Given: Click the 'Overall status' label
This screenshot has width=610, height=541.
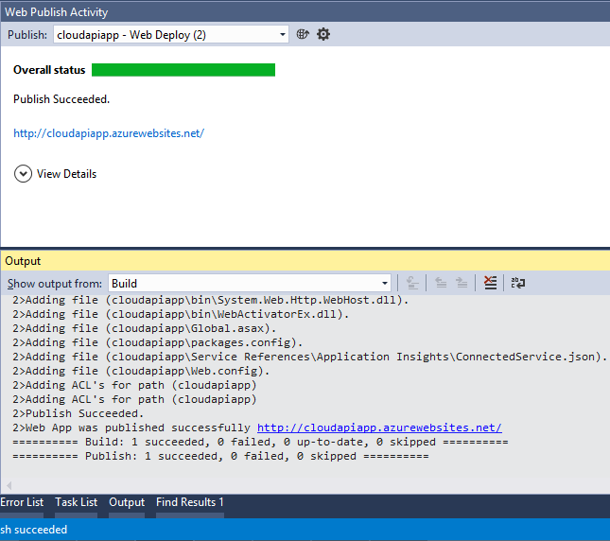Looking at the screenshot, I should click(49, 70).
